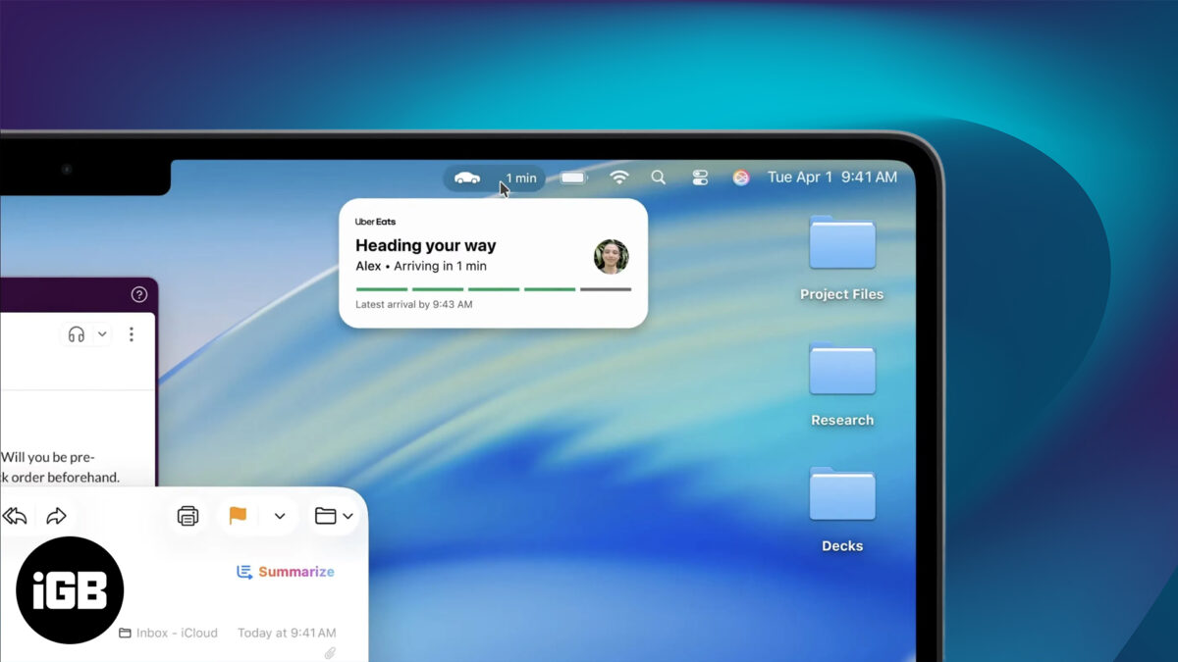Print the email using the printer icon
The height and width of the screenshot is (662, 1178).
pos(187,516)
